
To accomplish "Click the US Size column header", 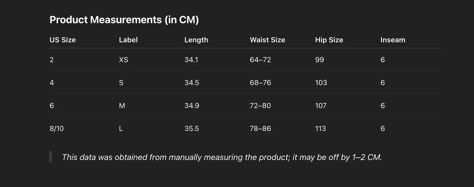I will tap(63, 40).
